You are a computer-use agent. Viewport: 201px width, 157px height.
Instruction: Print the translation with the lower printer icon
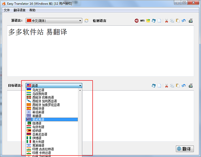pyautogui.click(x=191, y=86)
